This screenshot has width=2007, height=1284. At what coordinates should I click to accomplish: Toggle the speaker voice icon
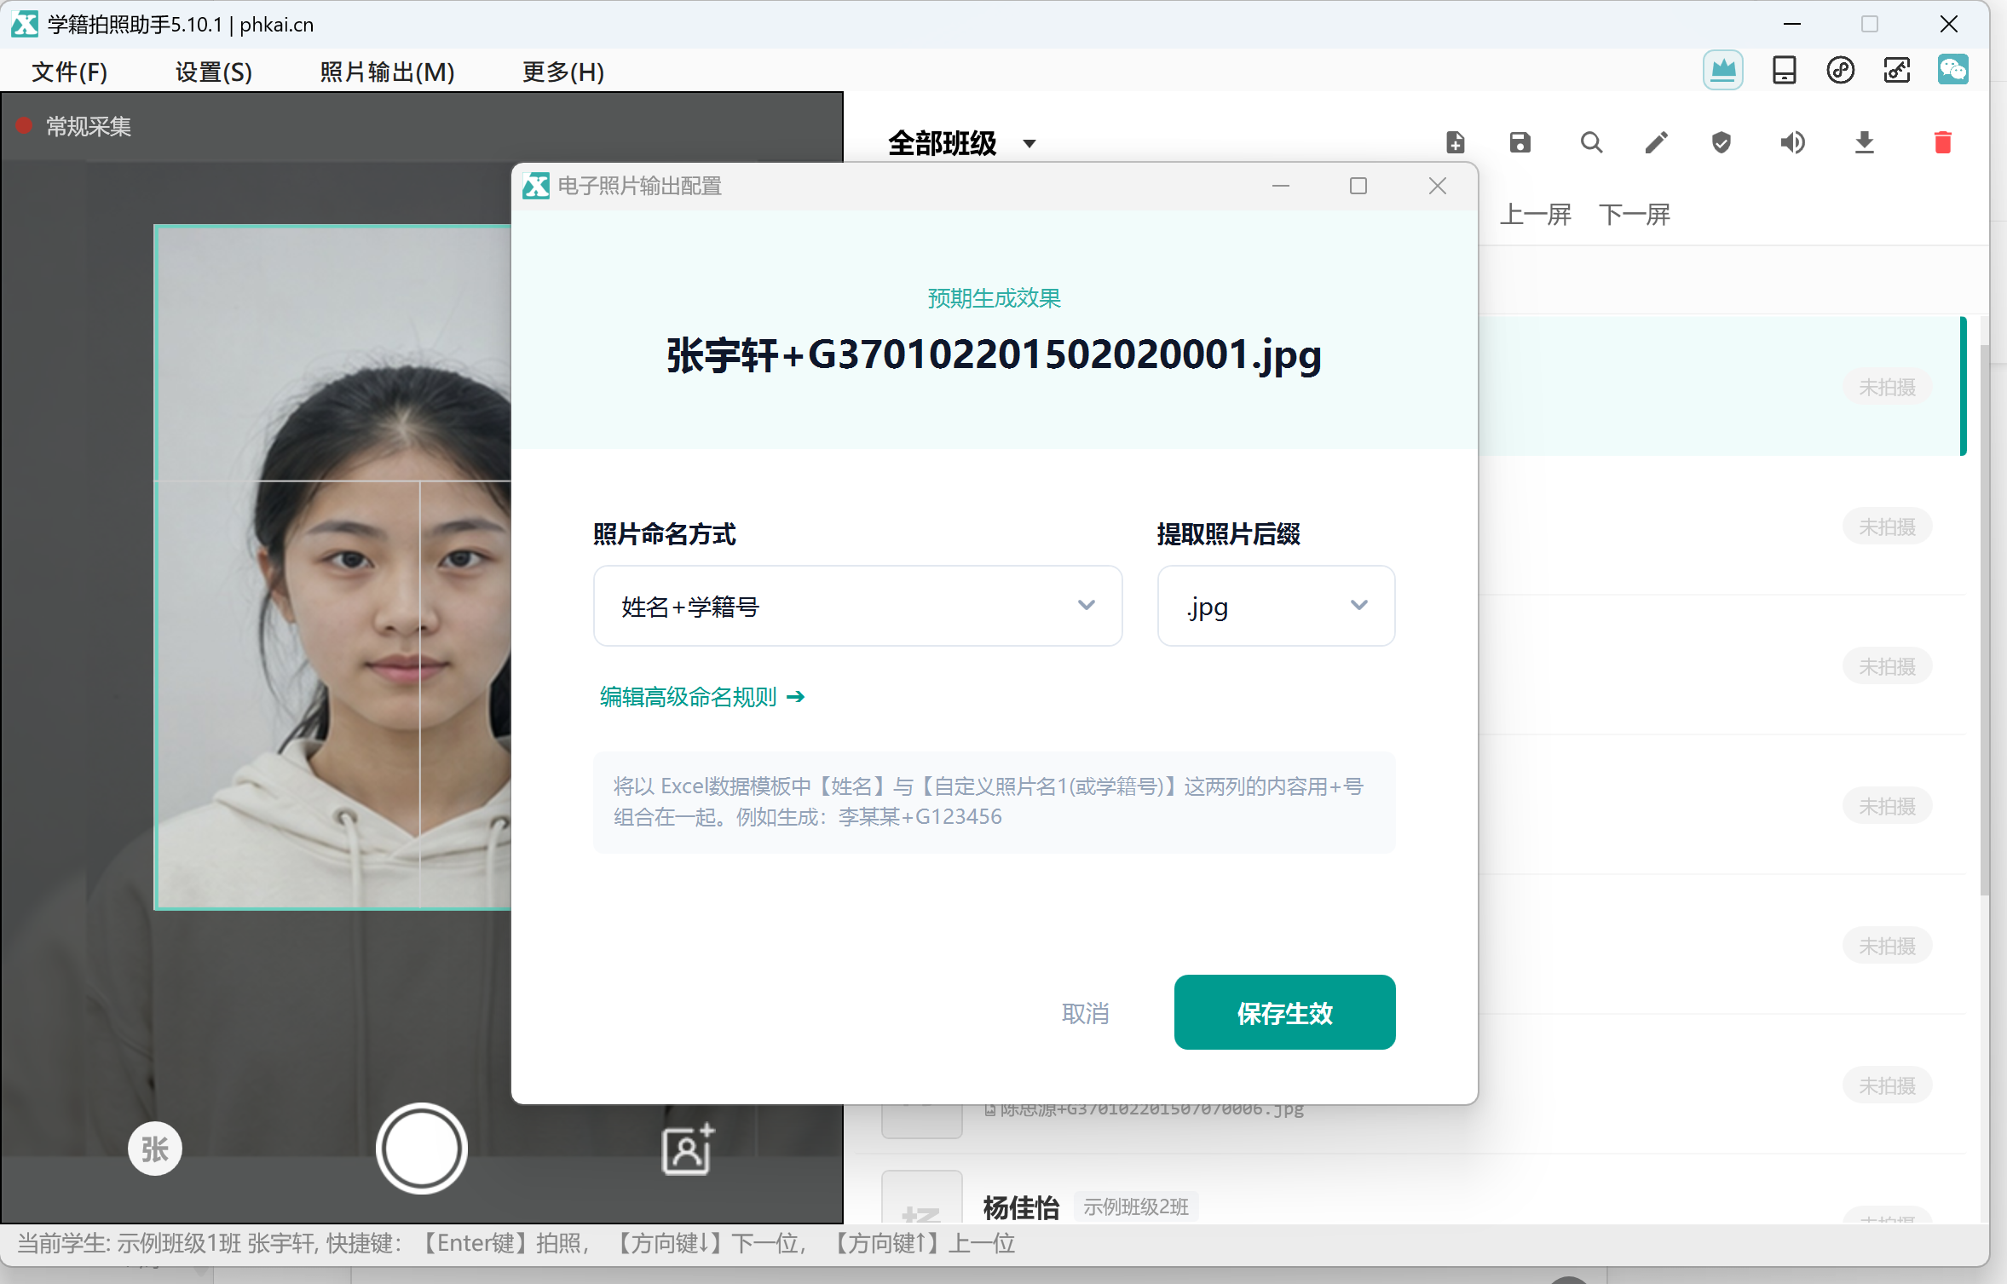(x=1792, y=142)
